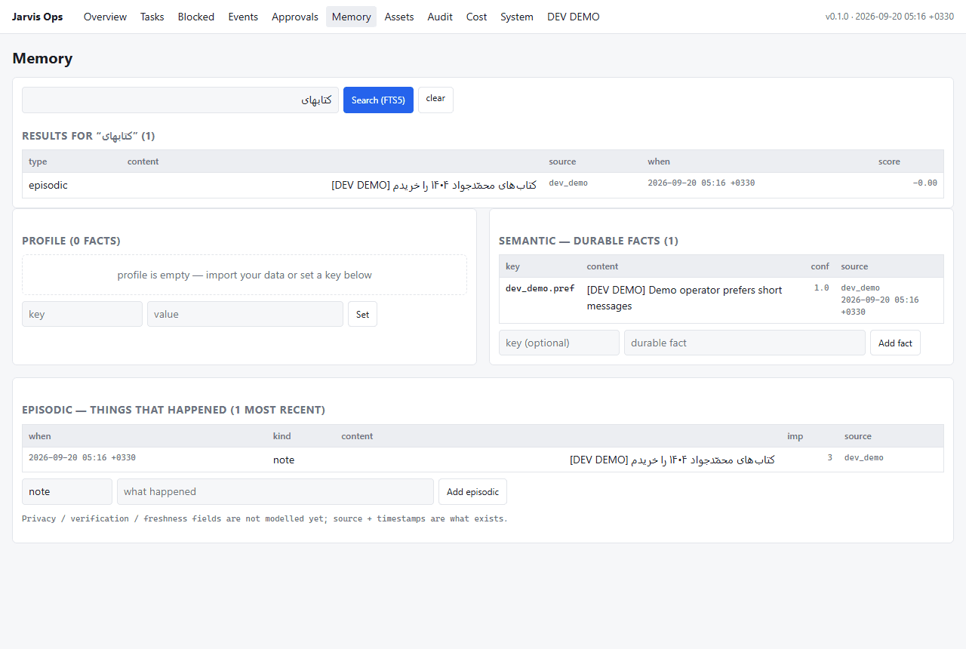Screen dimensions: 966x649
Task: Click the profile is empty placeholder message
Action: [x=245, y=275]
